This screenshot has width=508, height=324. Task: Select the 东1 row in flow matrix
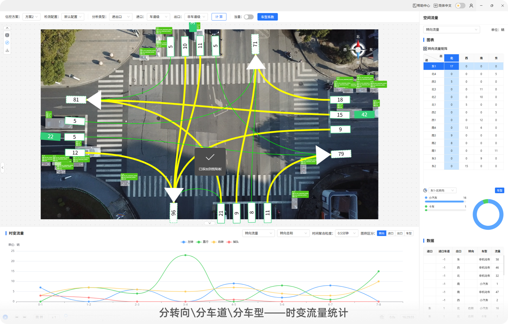point(434,66)
